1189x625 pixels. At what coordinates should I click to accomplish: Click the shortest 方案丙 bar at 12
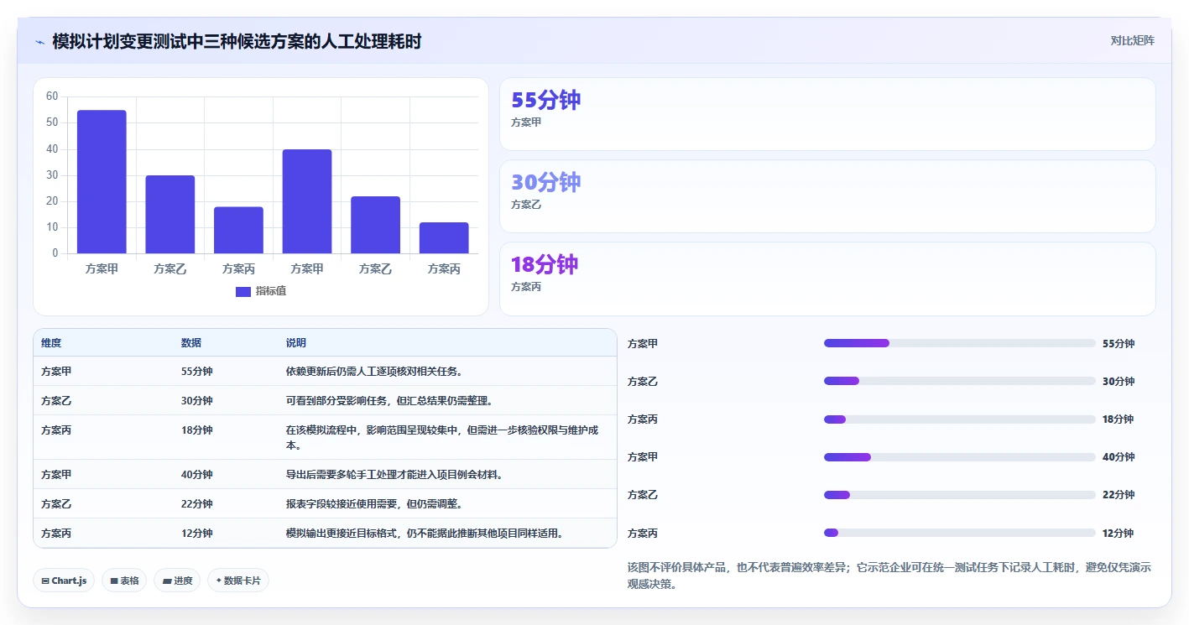point(444,237)
